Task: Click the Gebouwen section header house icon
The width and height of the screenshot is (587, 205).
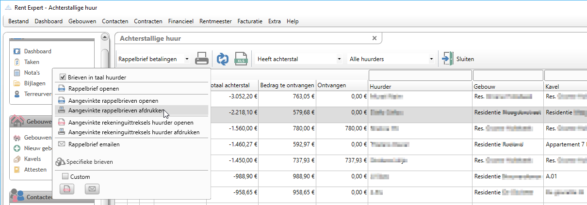Action: [17, 121]
